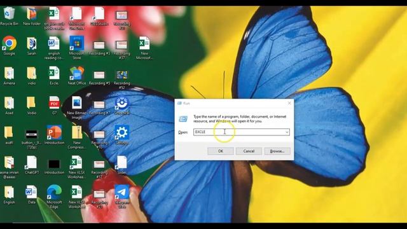Select the New Compressed zip folder icon

(x=77, y=137)
